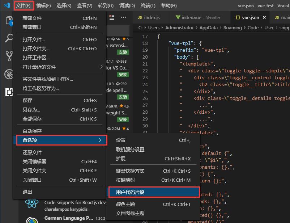Click 全部保存 menu entry

(60, 119)
